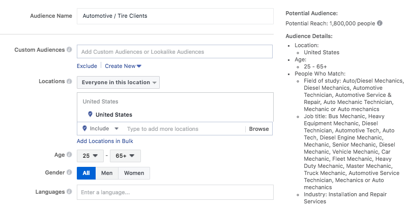
Task: Click the 25 - 65+ age detail
Action: click(315, 66)
